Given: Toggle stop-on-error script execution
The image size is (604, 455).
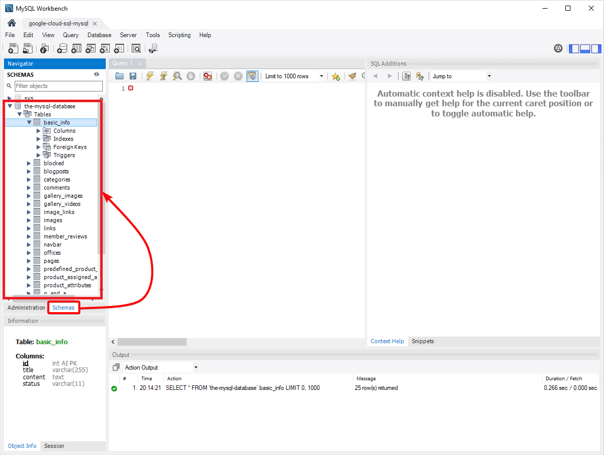Looking at the screenshot, I should click(207, 76).
